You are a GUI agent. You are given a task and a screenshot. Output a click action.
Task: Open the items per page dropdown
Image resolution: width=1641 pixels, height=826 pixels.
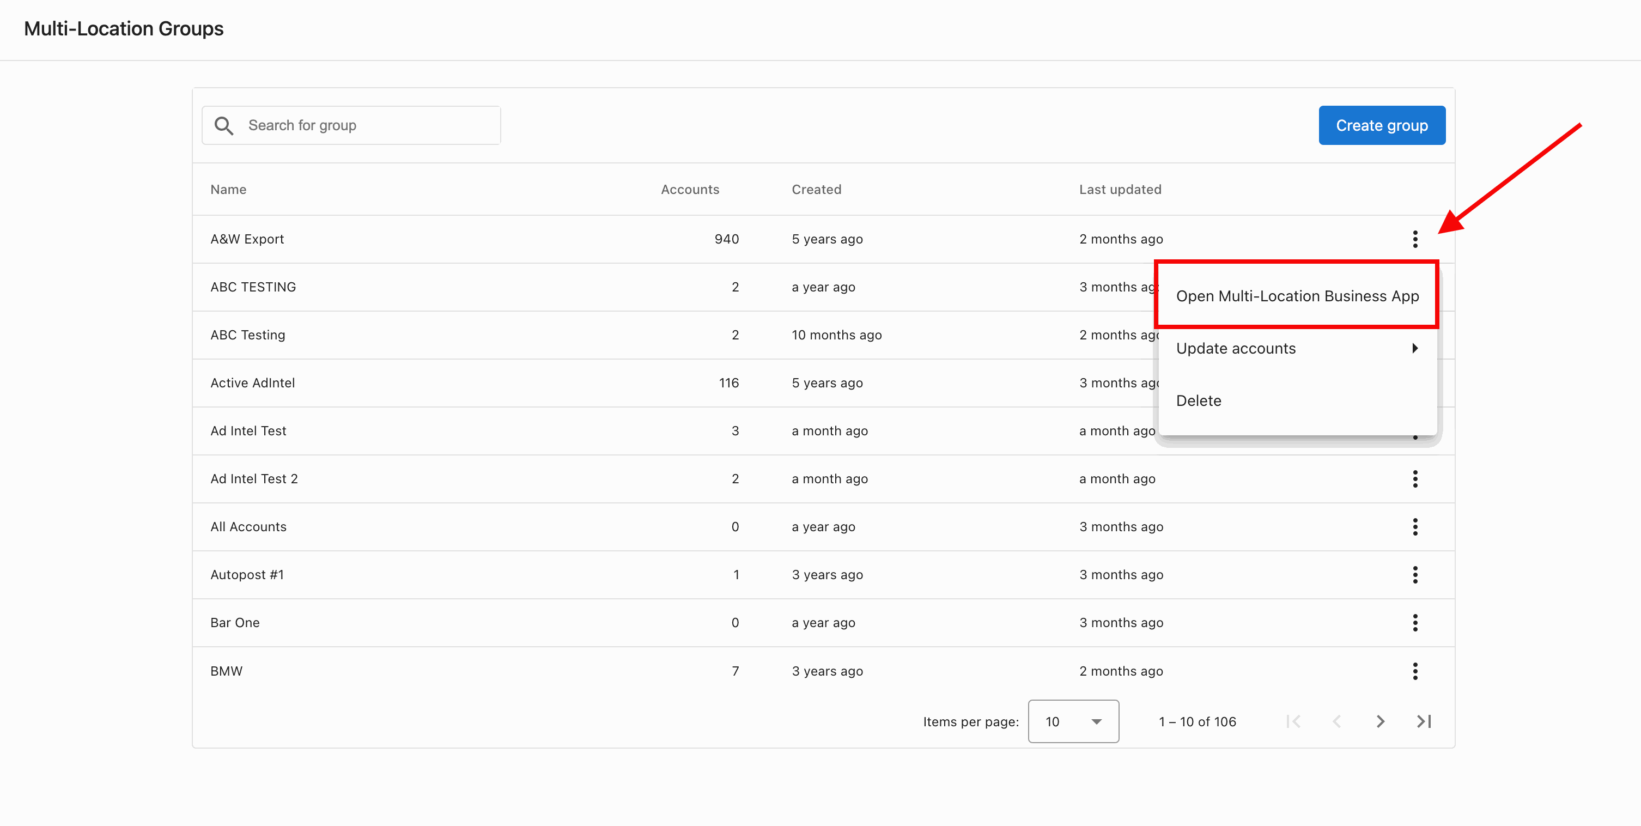point(1073,721)
